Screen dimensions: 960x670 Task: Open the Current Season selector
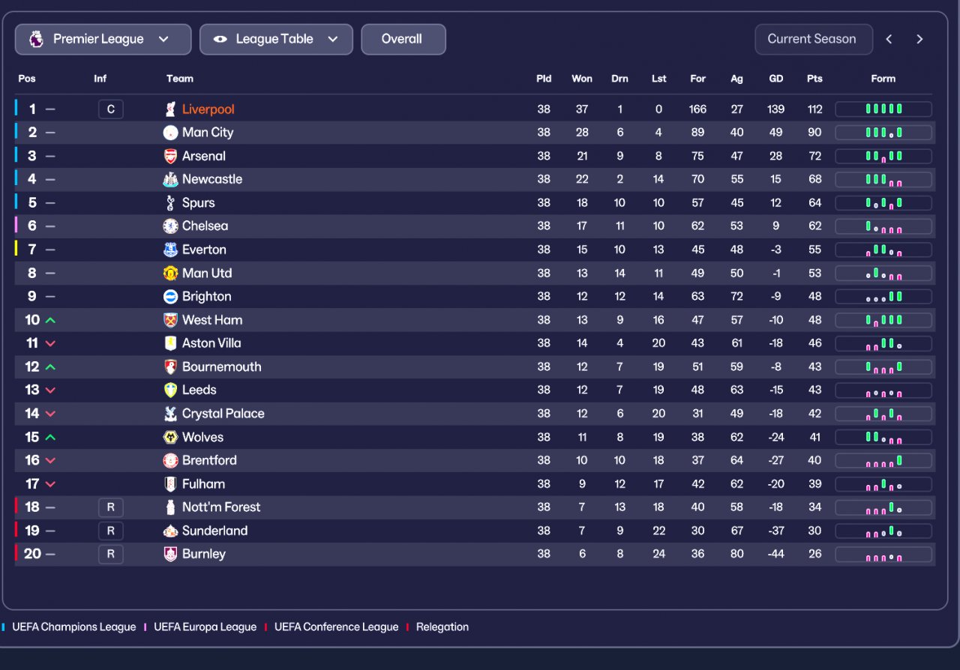(x=813, y=40)
